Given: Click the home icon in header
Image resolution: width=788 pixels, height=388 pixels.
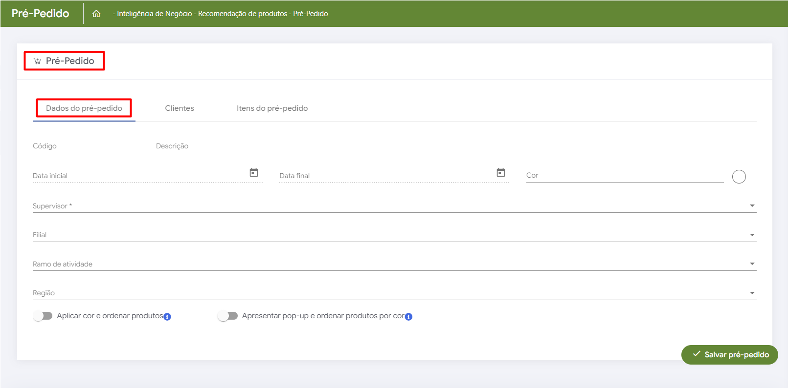Looking at the screenshot, I should click(96, 14).
